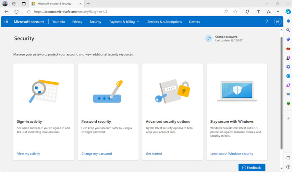Click the Advanced security options card heading
The image size is (292, 172).
168,121
